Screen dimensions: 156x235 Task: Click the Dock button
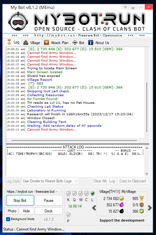(49, 211)
